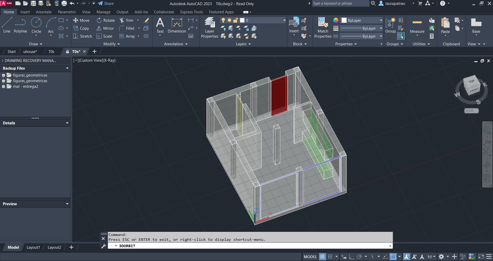The width and height of the screenshot is (493, 261).
Task: Switch to the Layout1 tab
Action: pyautogui.click(x=33, y=247)
